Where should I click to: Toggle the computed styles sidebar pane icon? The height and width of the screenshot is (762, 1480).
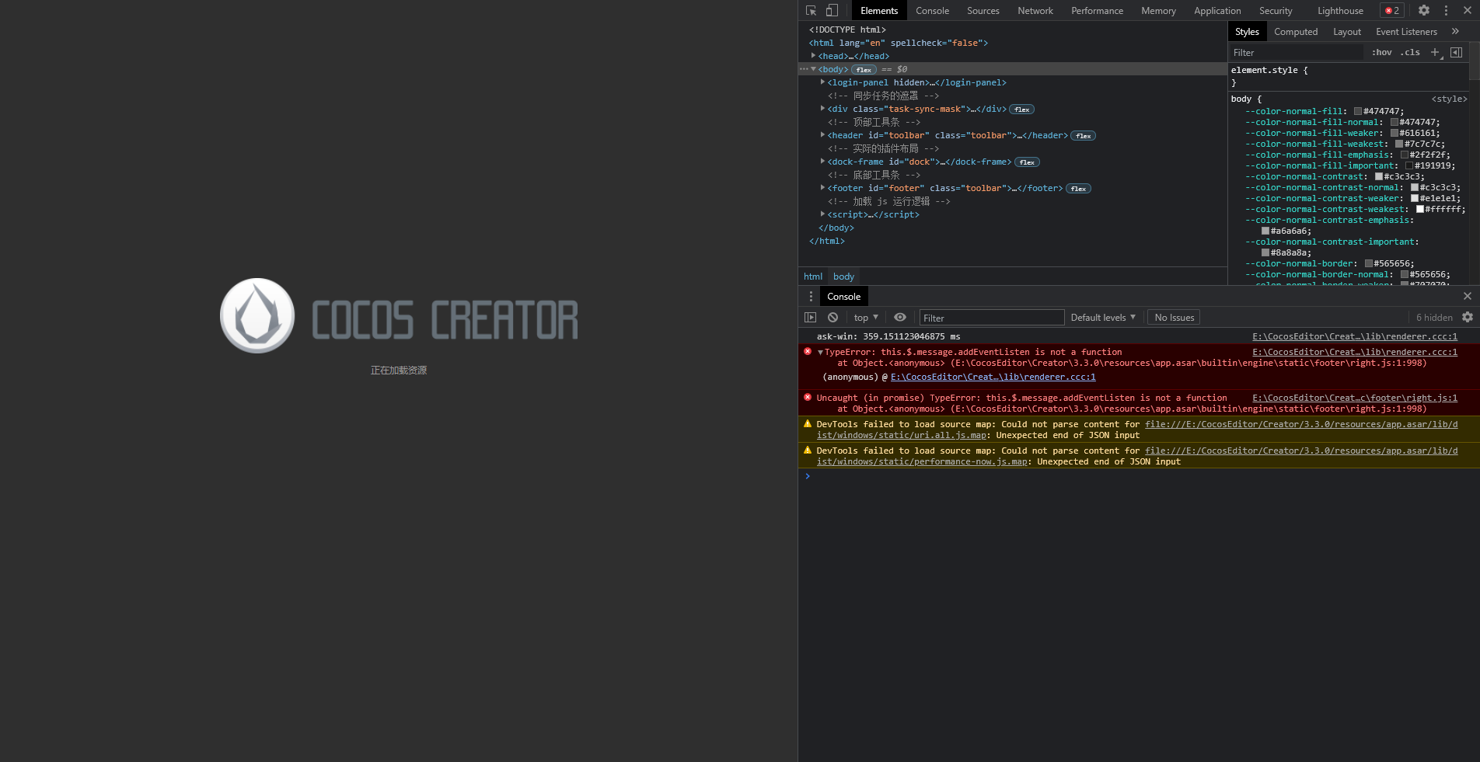[x=1456, y=52]
